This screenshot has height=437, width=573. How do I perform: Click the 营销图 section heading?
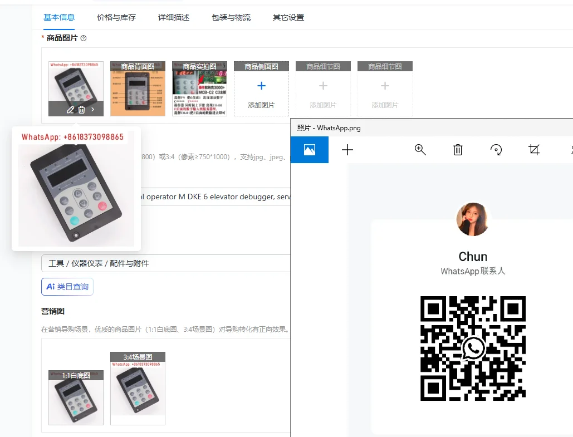point(53,311)
